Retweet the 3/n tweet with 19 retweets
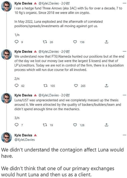The width and height of the screenshot is (127, 178). 45,125
